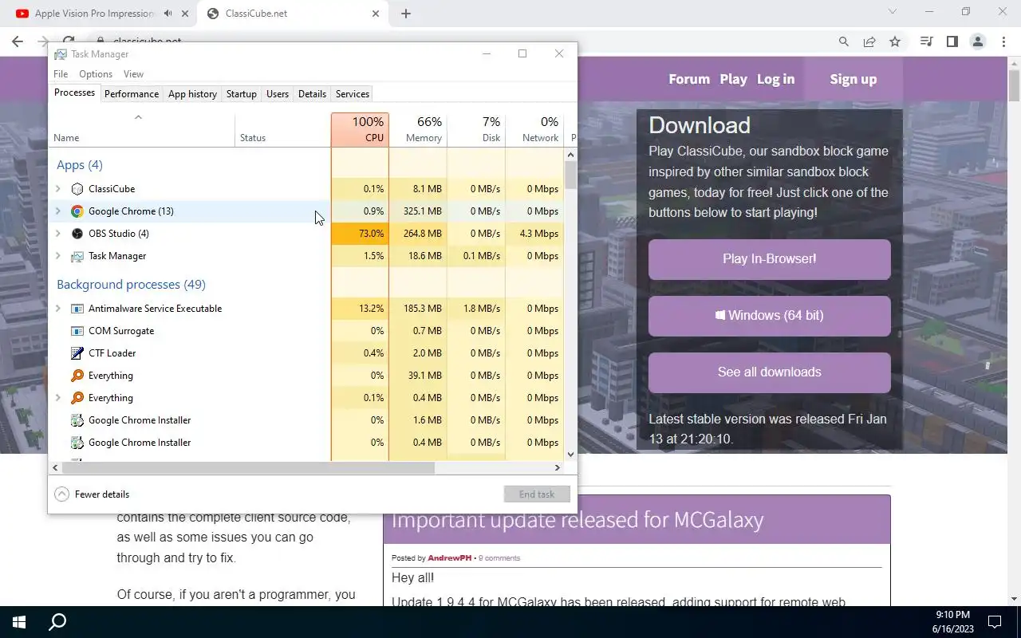
Task: Click the Antimalware Service Executable icon
Action: [x=77, y=309]
